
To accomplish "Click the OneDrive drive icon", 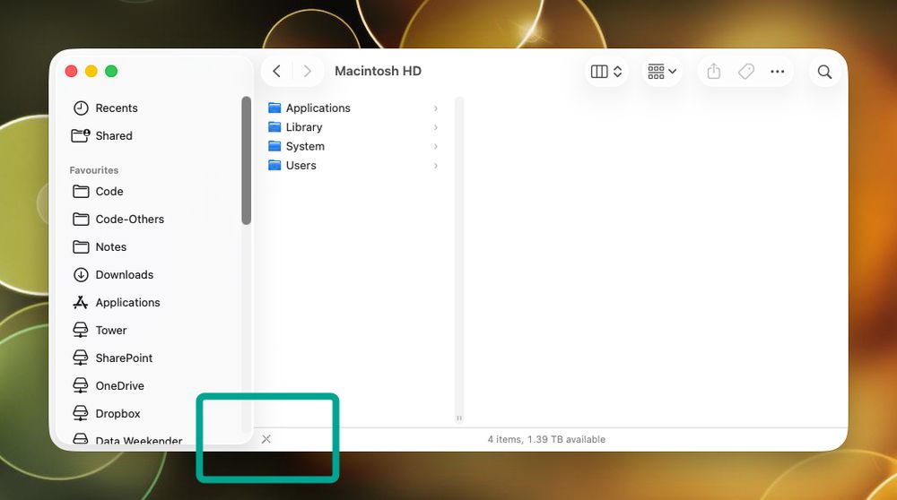I will pos(81,385).
